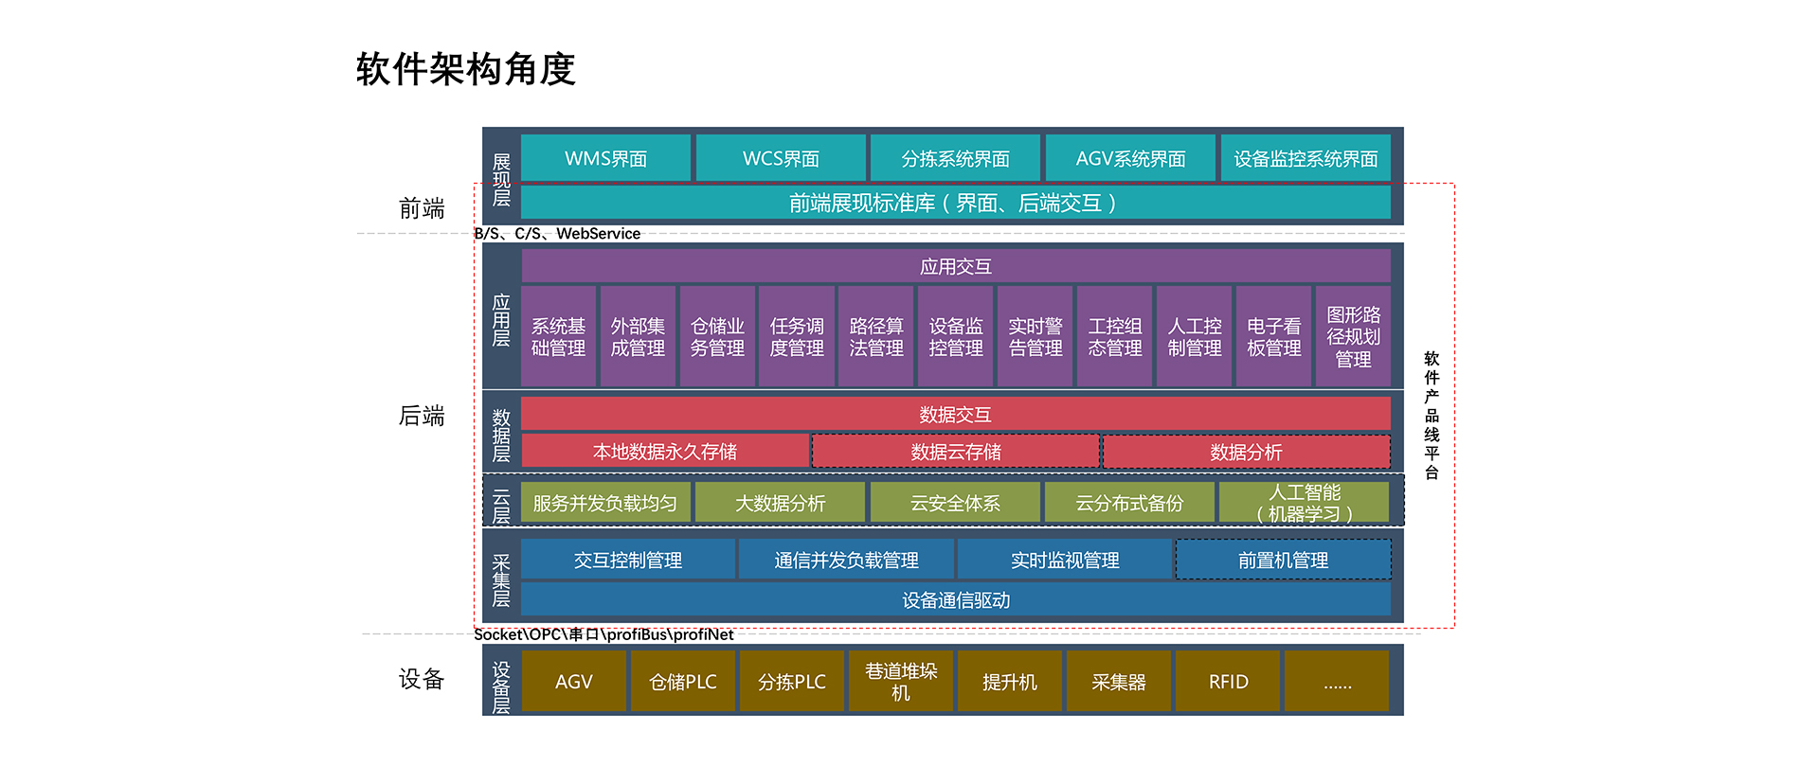Select the 设备监控管理 module
Viewport: 1819px width, 784px height.
click(956, 336)
